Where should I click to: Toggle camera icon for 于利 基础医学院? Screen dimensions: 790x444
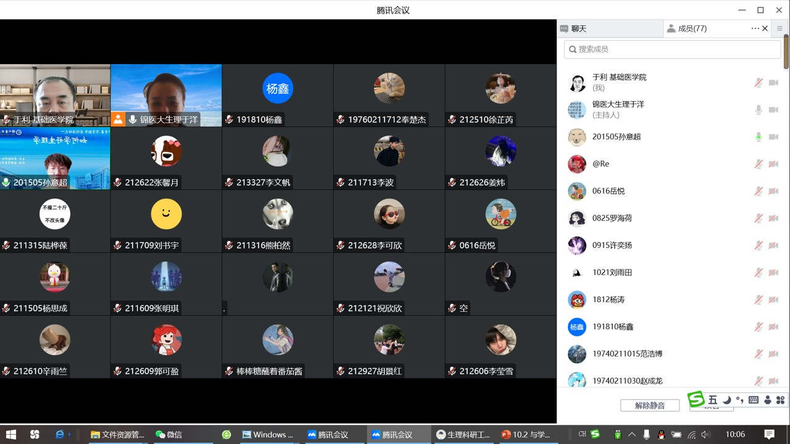tap(773, 83)
